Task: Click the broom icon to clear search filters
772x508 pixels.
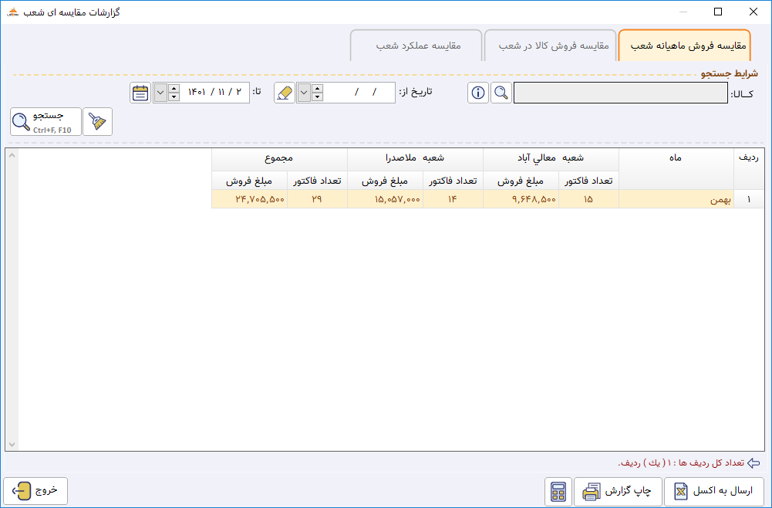Action: 97,121
